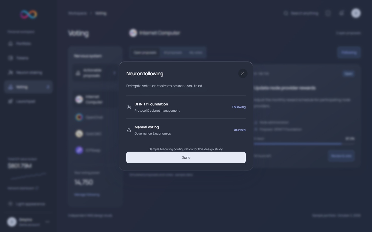This screenshot has height=232, width=372.
Task: Click the profile avatar in the top bar
Action: [356, 13]
